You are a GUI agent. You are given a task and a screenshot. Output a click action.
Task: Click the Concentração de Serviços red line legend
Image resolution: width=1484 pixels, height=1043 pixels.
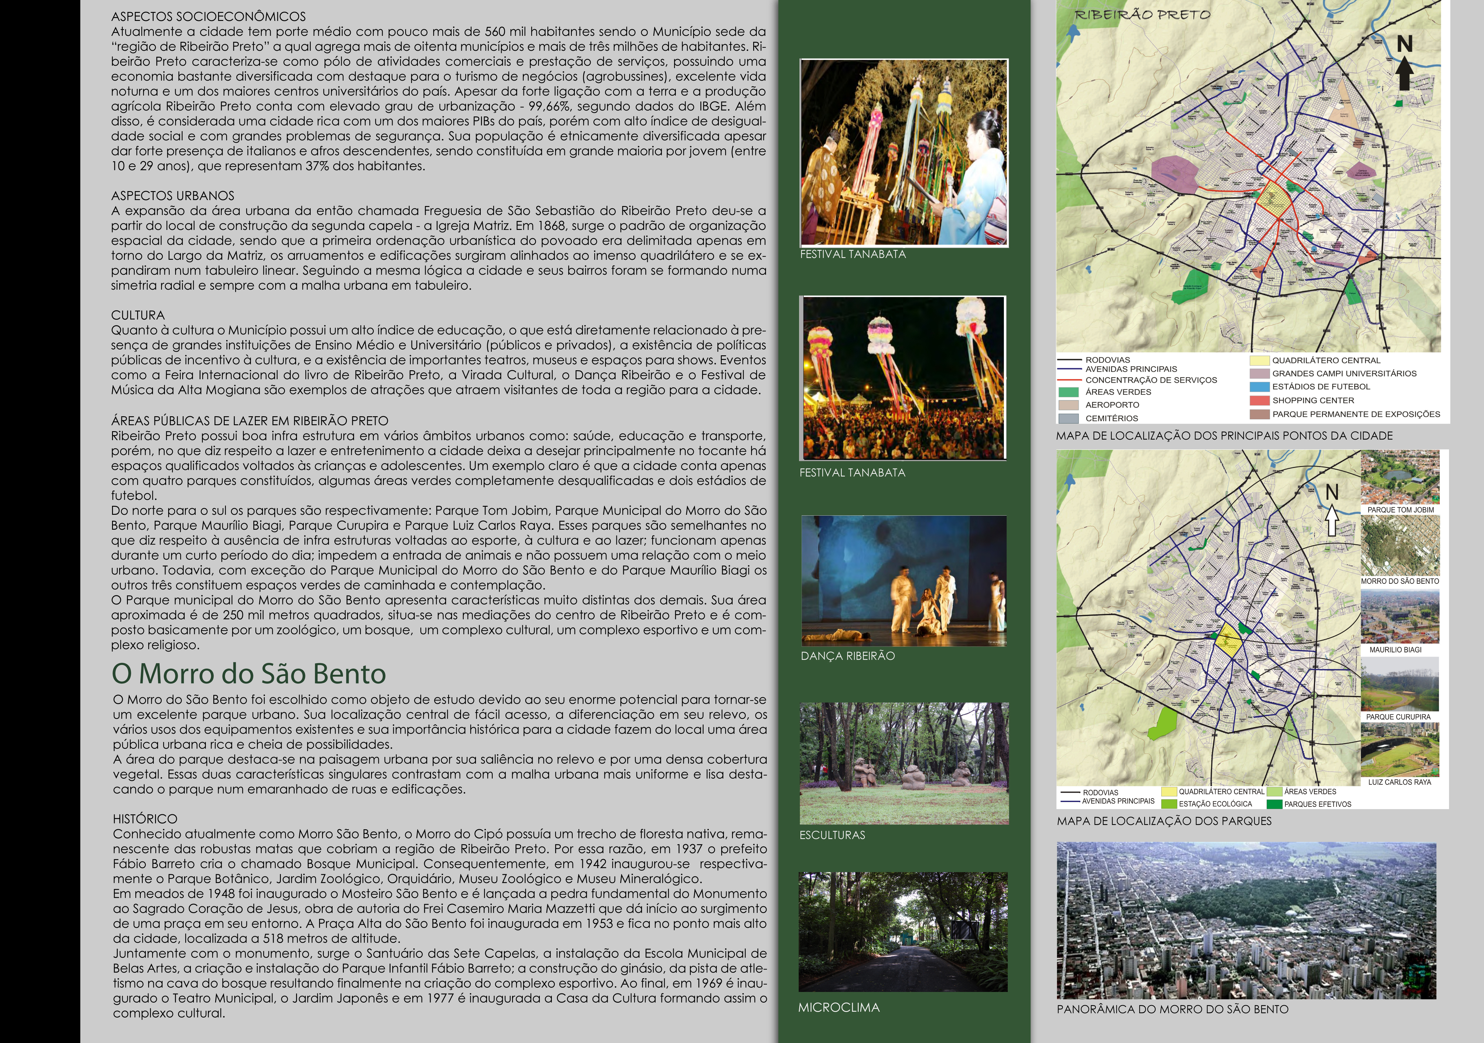pos(1069,380)
